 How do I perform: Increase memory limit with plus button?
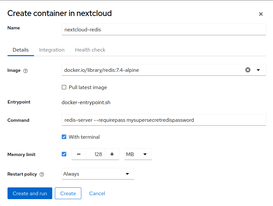112,154
